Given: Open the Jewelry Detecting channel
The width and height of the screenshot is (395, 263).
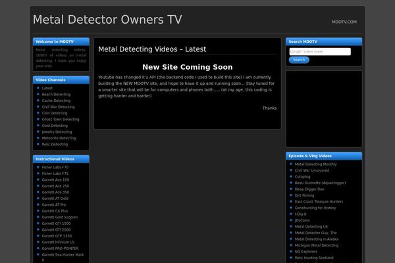Looking at the screenshot, I should (57, 132).
